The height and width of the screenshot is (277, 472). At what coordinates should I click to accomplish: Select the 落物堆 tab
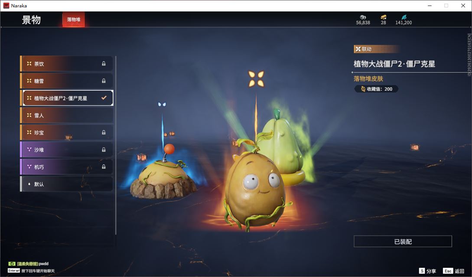click(x=73, y=20)
